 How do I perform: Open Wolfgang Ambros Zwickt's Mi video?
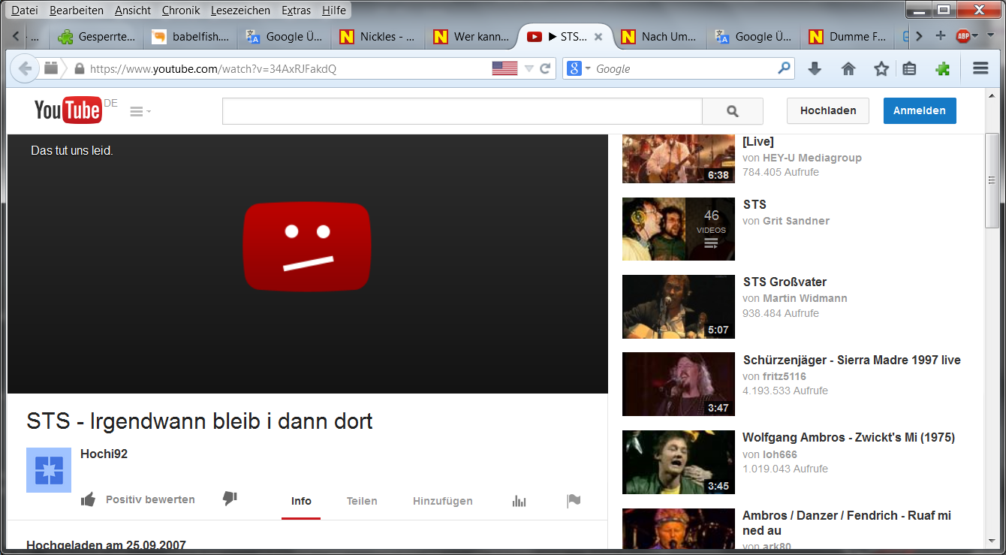tap(848, 437)
